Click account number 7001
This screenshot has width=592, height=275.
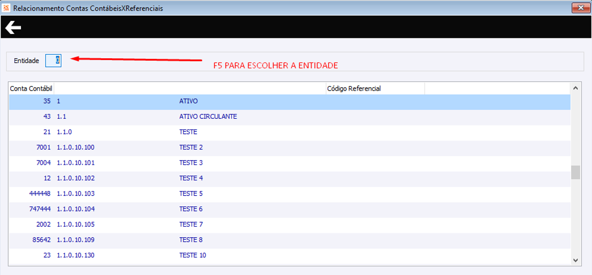click(x=43, y=147)
